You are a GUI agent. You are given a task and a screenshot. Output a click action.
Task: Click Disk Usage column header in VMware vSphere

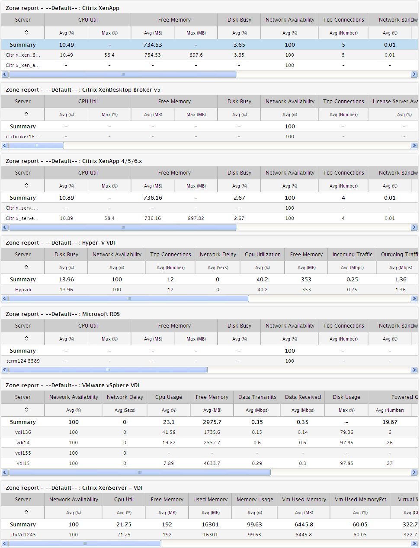(x=346, y=397)
